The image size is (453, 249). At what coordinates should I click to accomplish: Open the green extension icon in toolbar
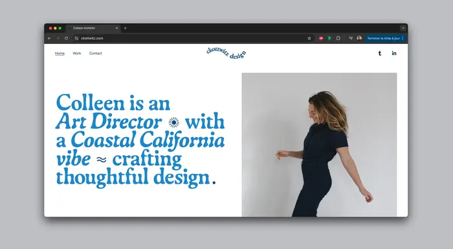329,38
